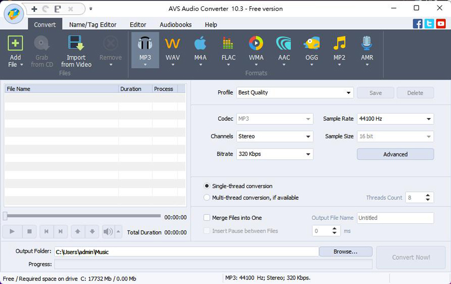Increase the pause duration ms stepper
The width and height of the screenshot is (451, 284).
334,229
